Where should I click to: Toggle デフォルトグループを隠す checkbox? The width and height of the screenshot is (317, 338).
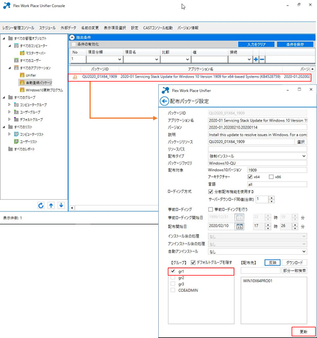(193, 263)
